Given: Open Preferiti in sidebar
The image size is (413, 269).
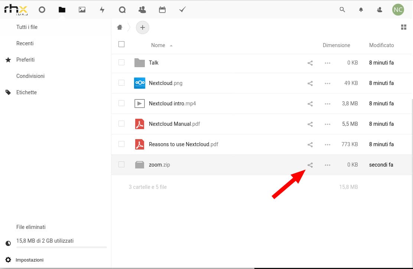Looking at the screenshot, I should pyautogui.click(x=25, y=60).
